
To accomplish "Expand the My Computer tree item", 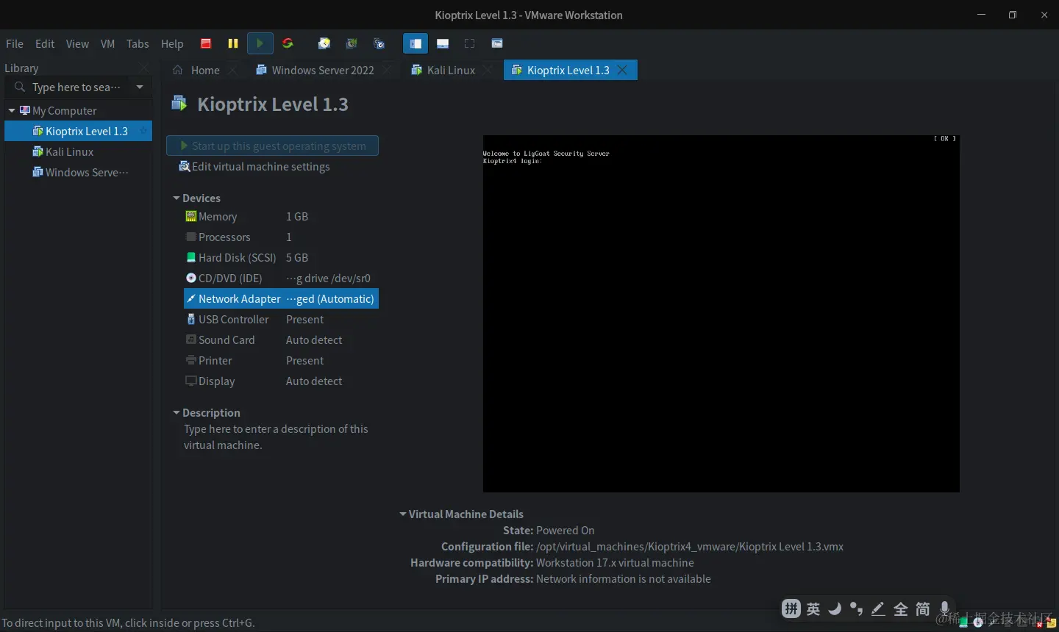I will [12, 110].
